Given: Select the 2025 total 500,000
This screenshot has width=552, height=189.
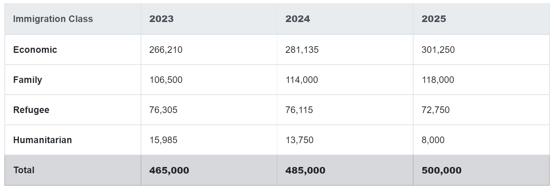Looking at the screenshot, I should point(441,171).
